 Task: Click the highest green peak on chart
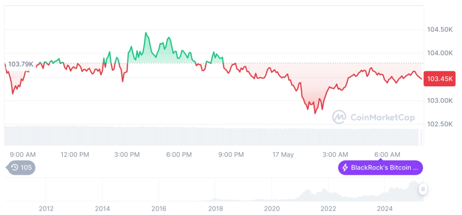click(x=146, y=33)
